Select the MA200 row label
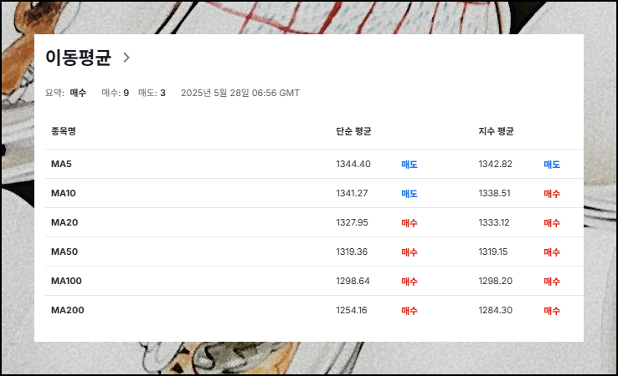The width and height of the screenshot is (618, 376). (68, 310)
